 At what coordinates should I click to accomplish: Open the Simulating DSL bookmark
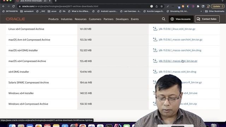(177, 11)
